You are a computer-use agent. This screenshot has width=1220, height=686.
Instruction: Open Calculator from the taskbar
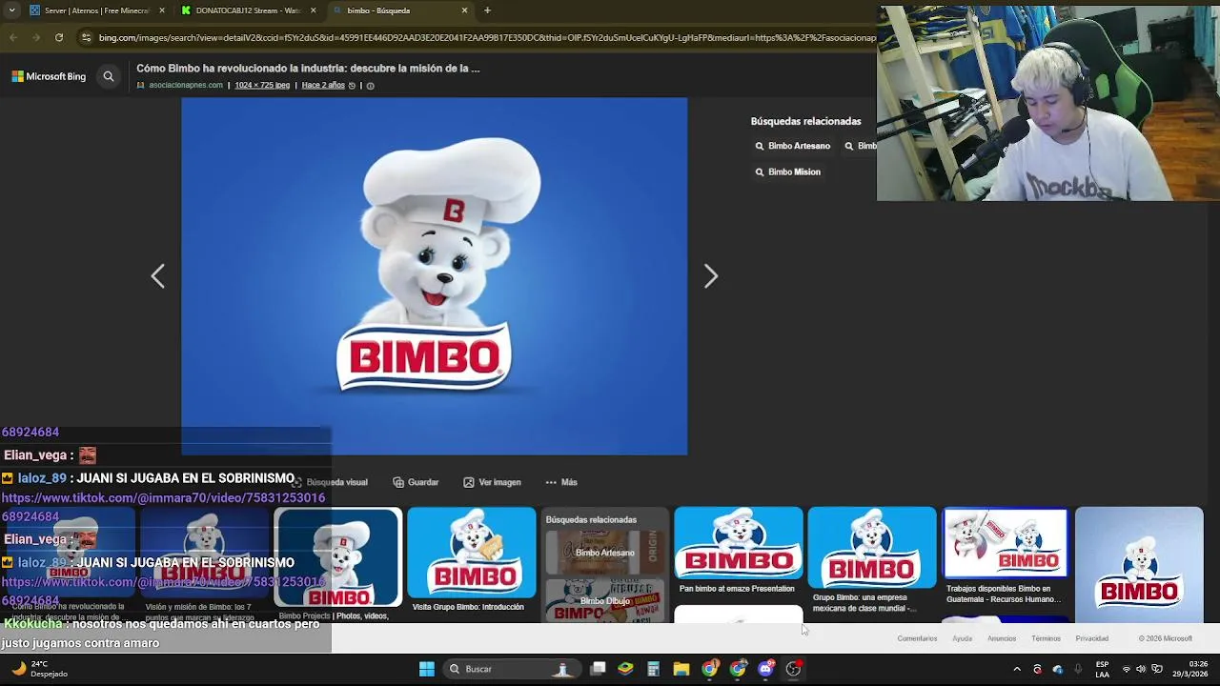[x=653, y=669]
